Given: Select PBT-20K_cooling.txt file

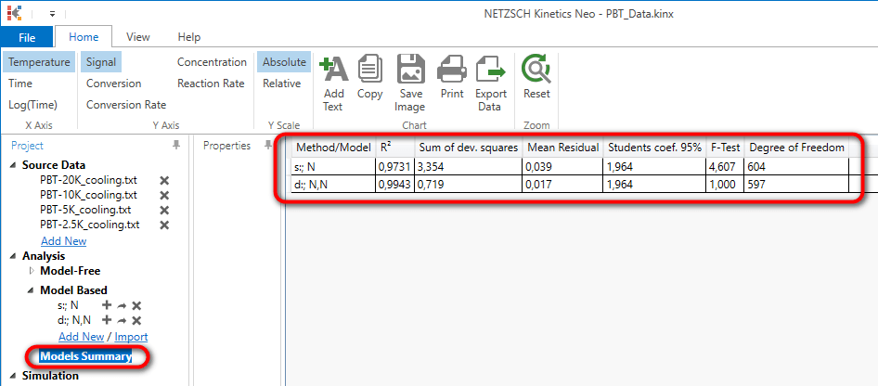Looking at the screenshot, I should [x=88, y=180].
